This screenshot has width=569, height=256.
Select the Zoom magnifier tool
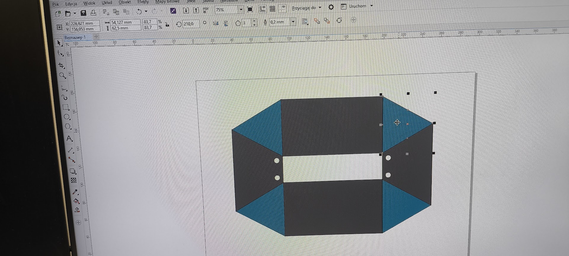click(x=62, y=76)
